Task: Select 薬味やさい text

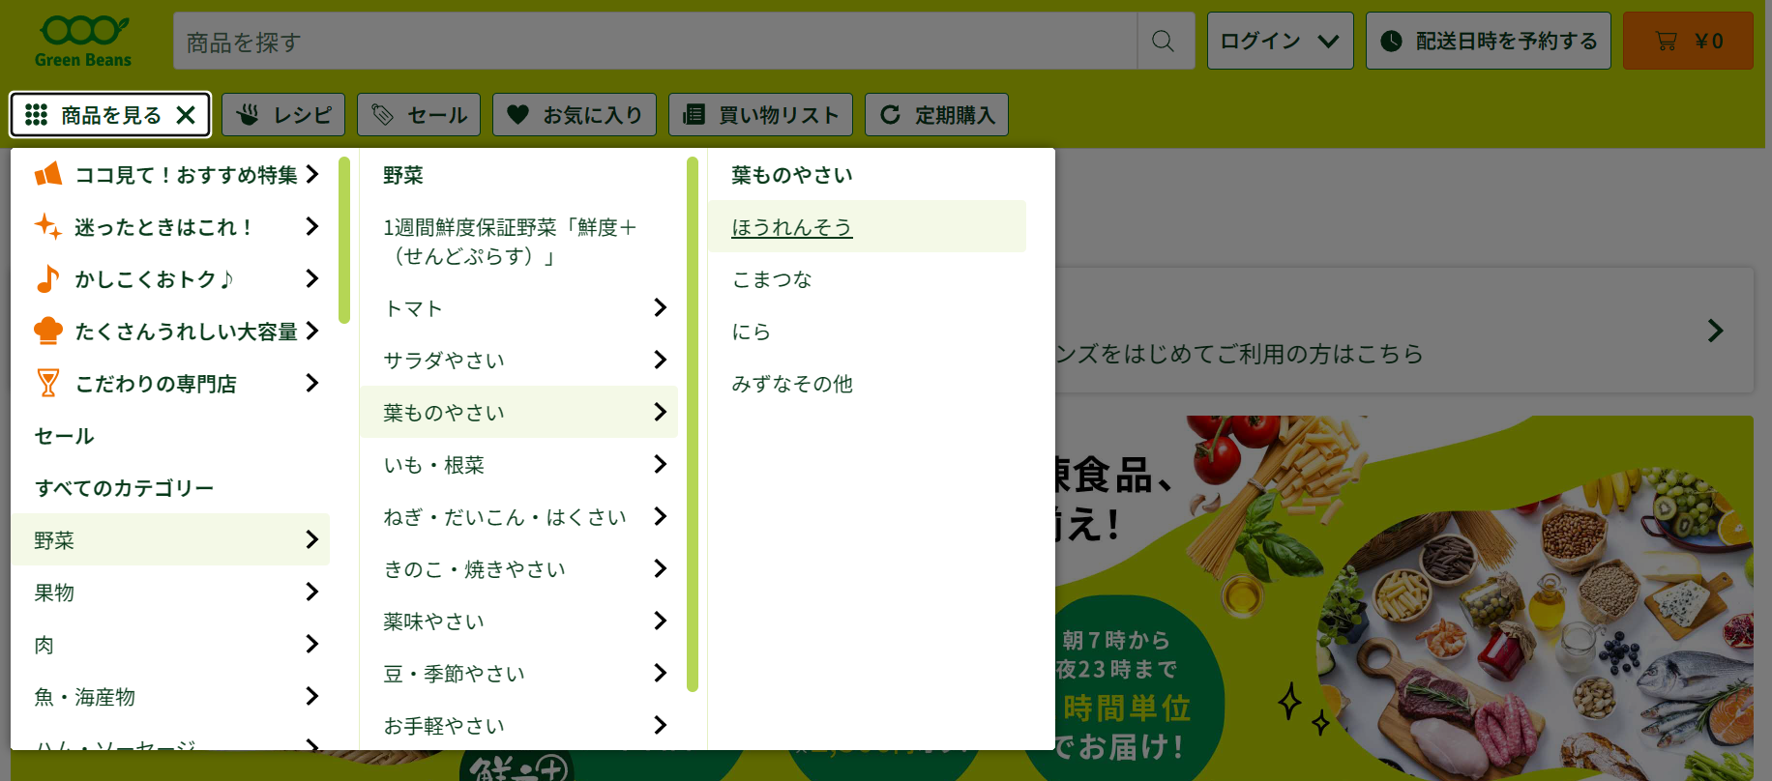Action: [434, 622]
